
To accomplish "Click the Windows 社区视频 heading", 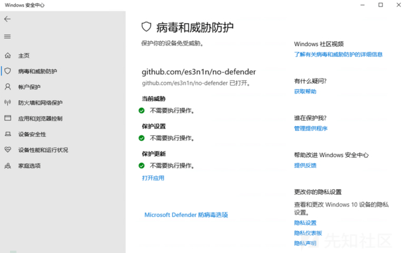I will (319, 44).
